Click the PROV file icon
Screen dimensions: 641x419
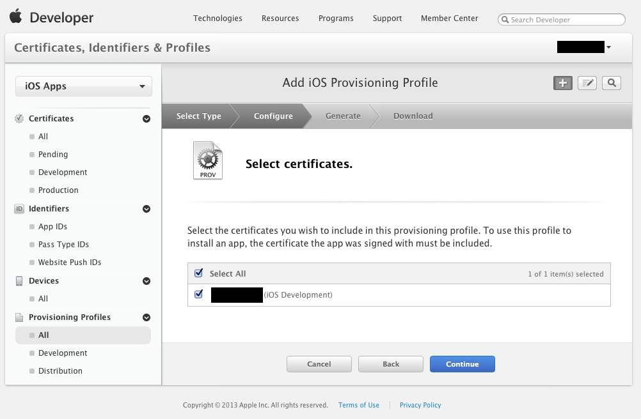coord(208,160)
